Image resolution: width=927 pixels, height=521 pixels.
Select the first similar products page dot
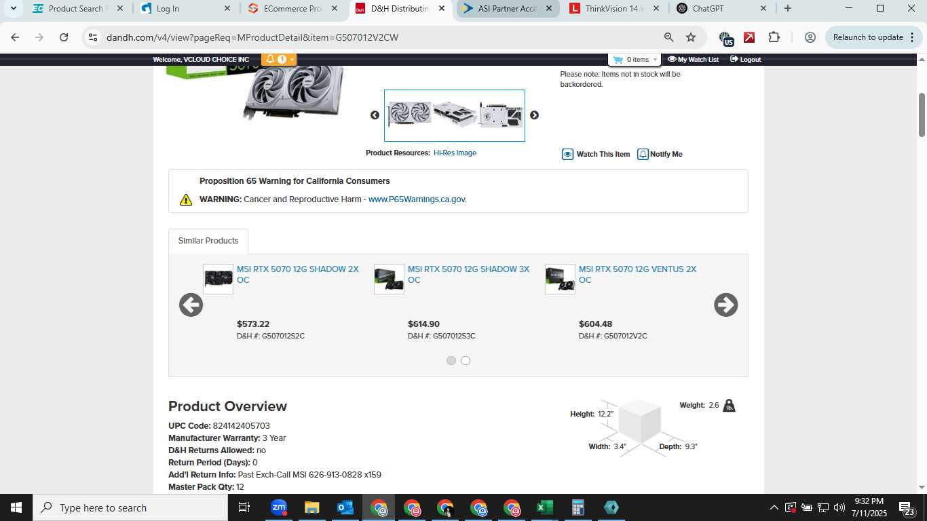click(x=451, y=361)
